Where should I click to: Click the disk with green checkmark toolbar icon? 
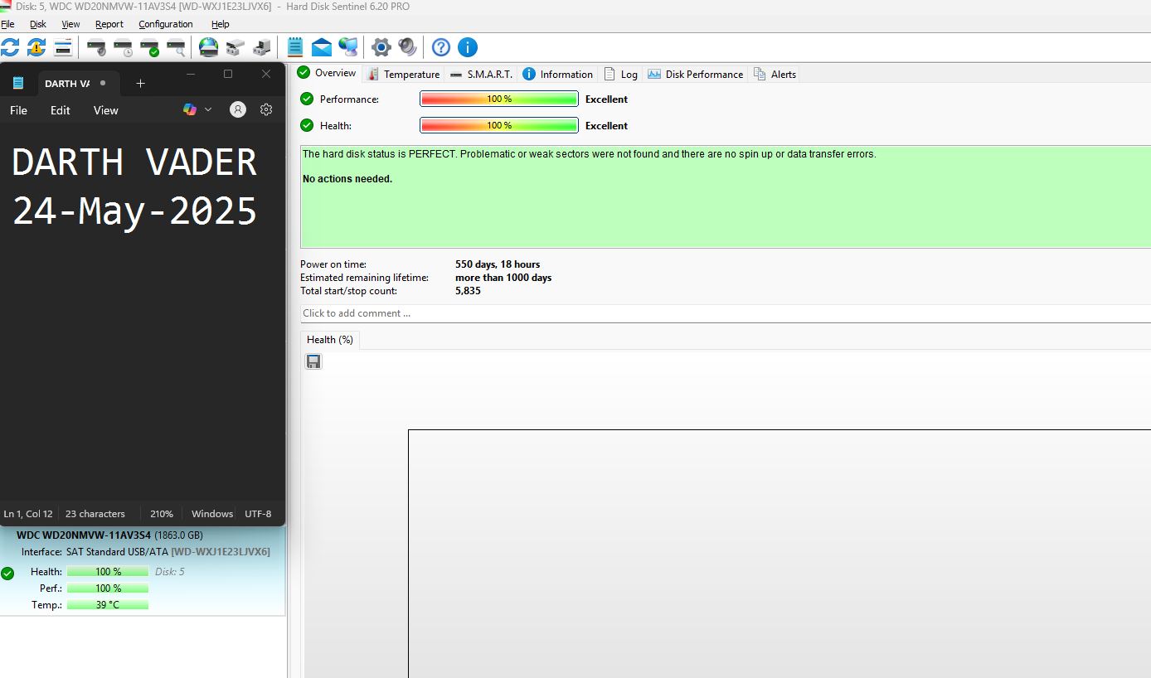(x=150, y=47)
